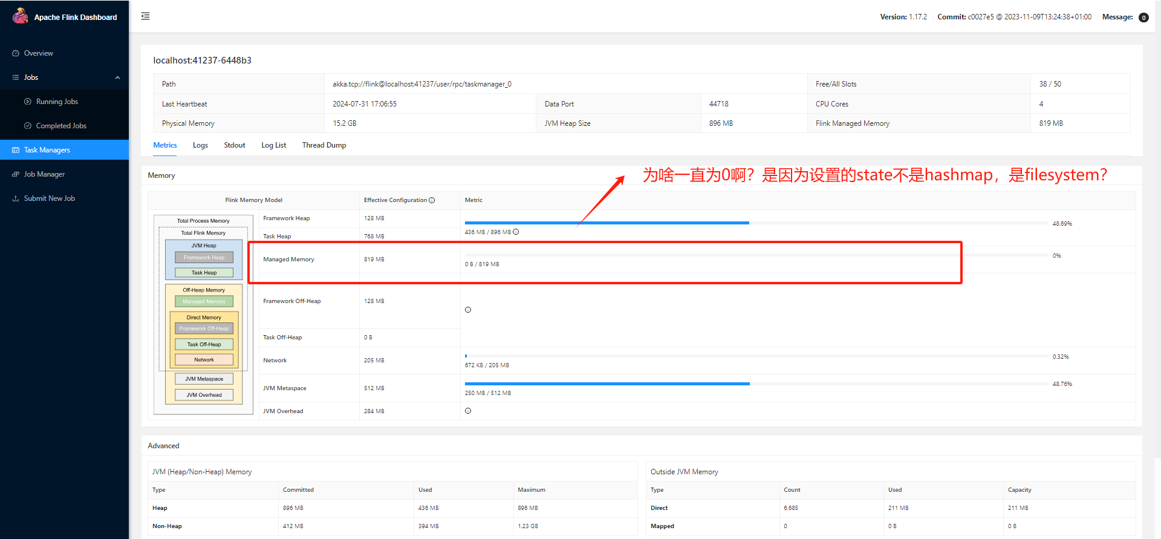The height and width of the screenshot is (539, 1161).
Task: Click the 672 KB / 205 MB metric text
Action: [x=487, y=365]
